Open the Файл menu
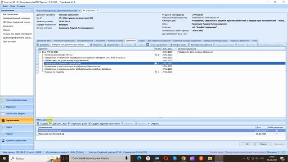288x162 pixels. (5, 6)
